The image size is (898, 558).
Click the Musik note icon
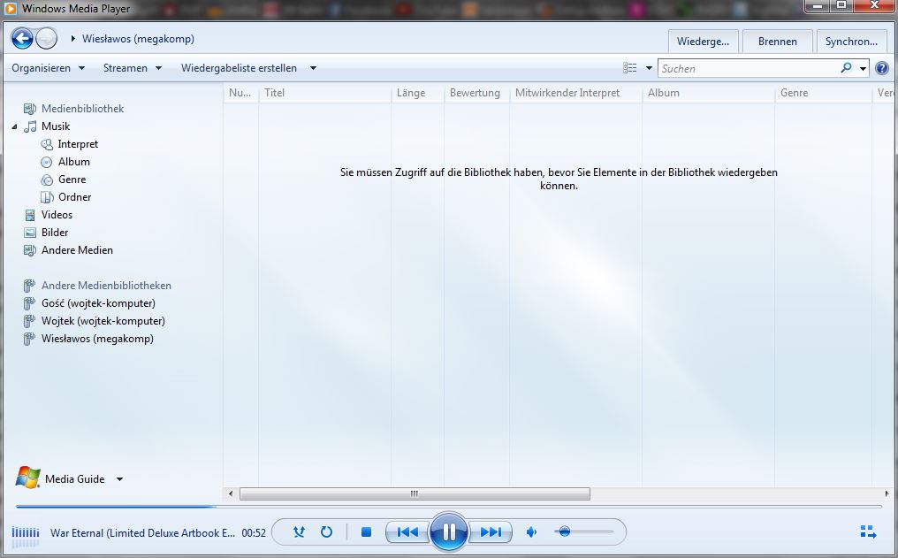(30, 126)
